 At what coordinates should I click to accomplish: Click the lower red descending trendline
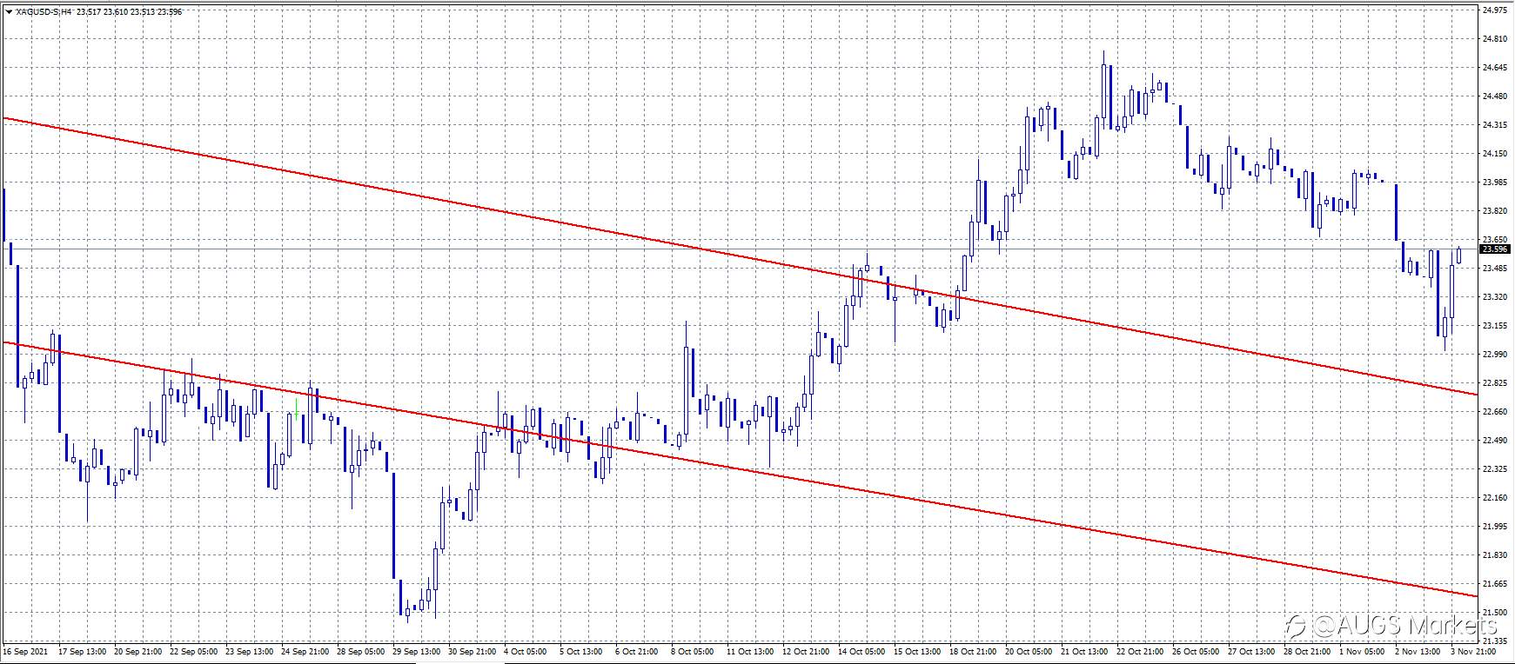pos(740,469)
